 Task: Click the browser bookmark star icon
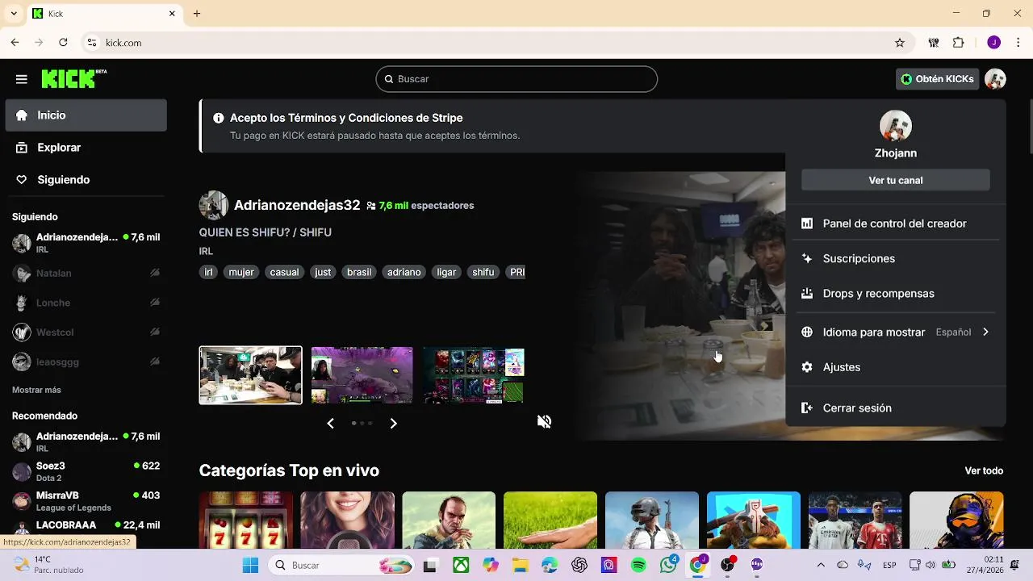900,43
